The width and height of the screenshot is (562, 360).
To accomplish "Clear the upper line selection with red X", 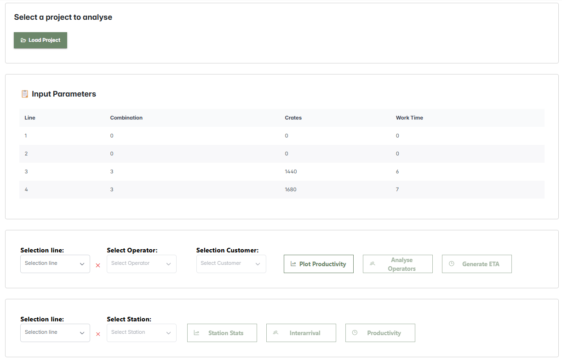I will click(x=98, y=265).
